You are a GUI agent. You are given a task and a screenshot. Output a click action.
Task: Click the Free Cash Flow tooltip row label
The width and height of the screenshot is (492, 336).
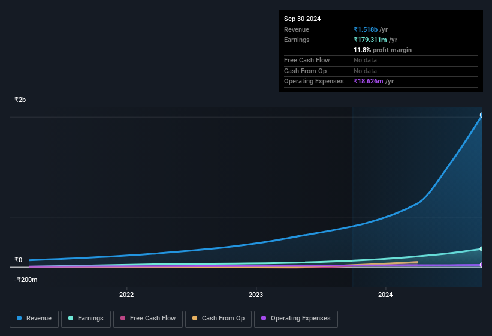(x=307, y=60)
